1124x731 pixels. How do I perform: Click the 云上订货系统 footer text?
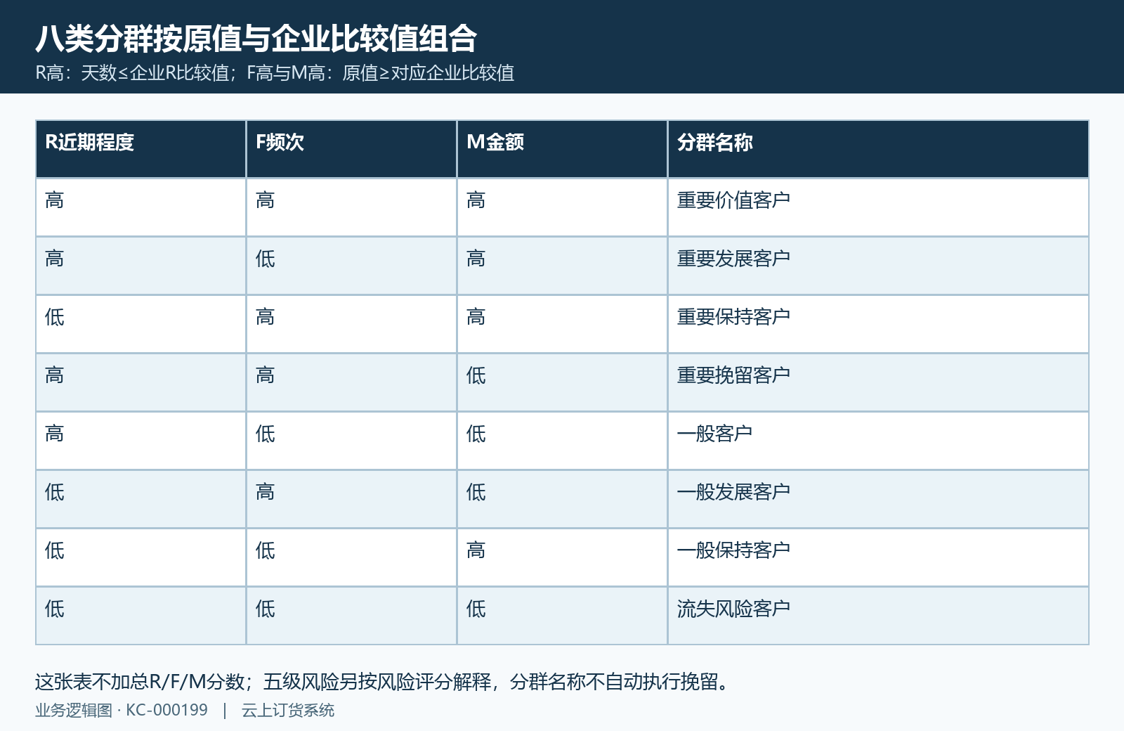coord(288,711)
